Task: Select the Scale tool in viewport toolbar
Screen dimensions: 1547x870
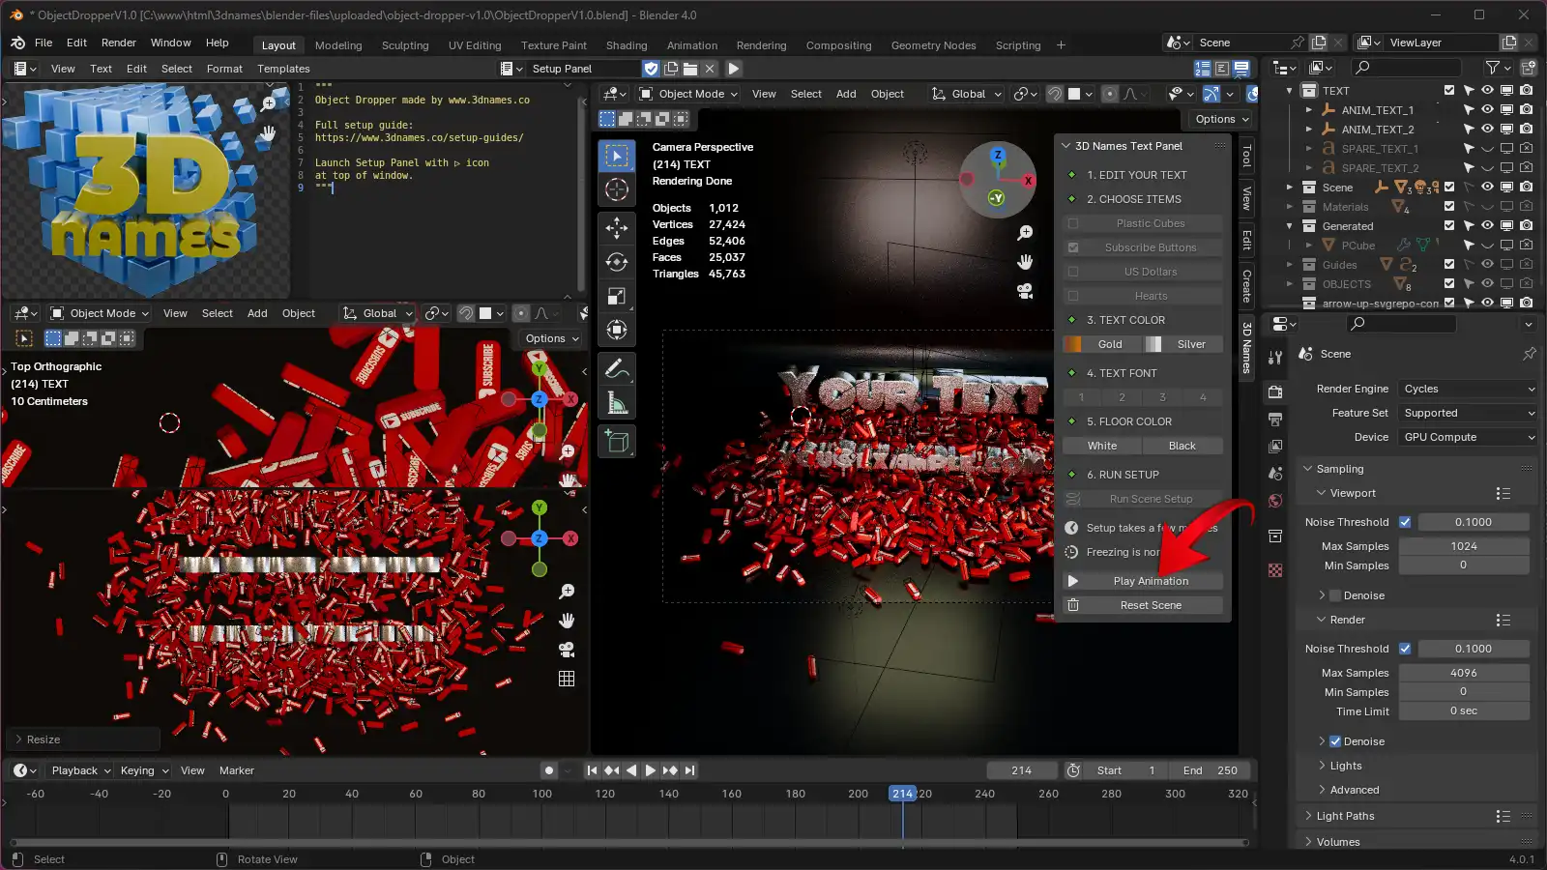Action: coord(617,296)
